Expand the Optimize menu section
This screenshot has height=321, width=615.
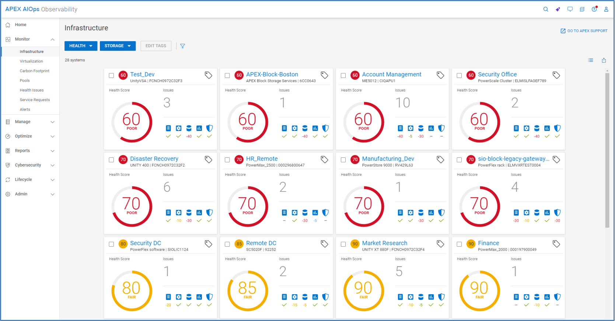53,136
